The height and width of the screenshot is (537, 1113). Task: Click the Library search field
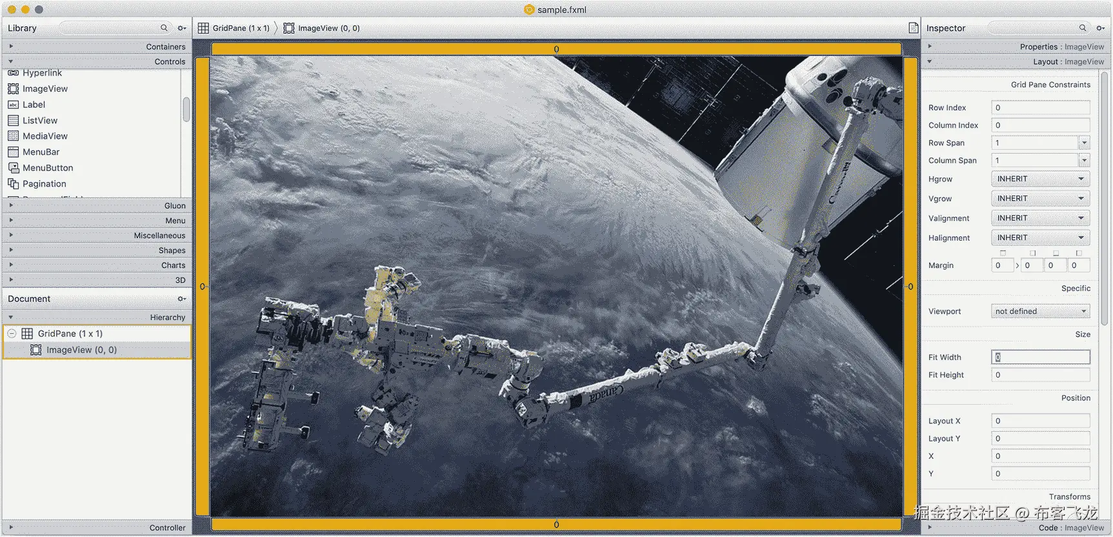pos(115,28)
